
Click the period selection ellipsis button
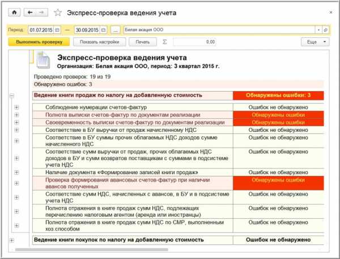(x=115, y=29)
